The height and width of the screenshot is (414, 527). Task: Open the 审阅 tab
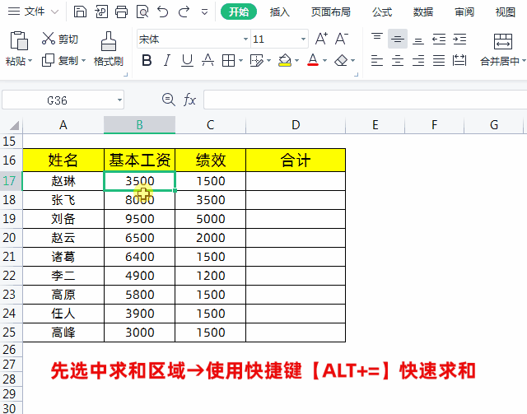(x=464, y=12)
